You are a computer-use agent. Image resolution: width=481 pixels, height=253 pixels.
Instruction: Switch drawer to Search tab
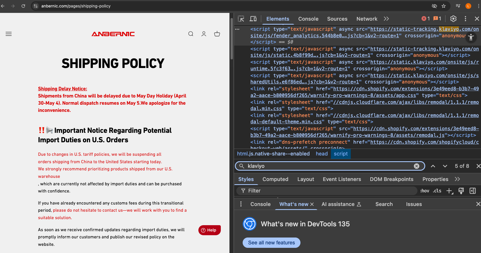(x=384, y=204)
